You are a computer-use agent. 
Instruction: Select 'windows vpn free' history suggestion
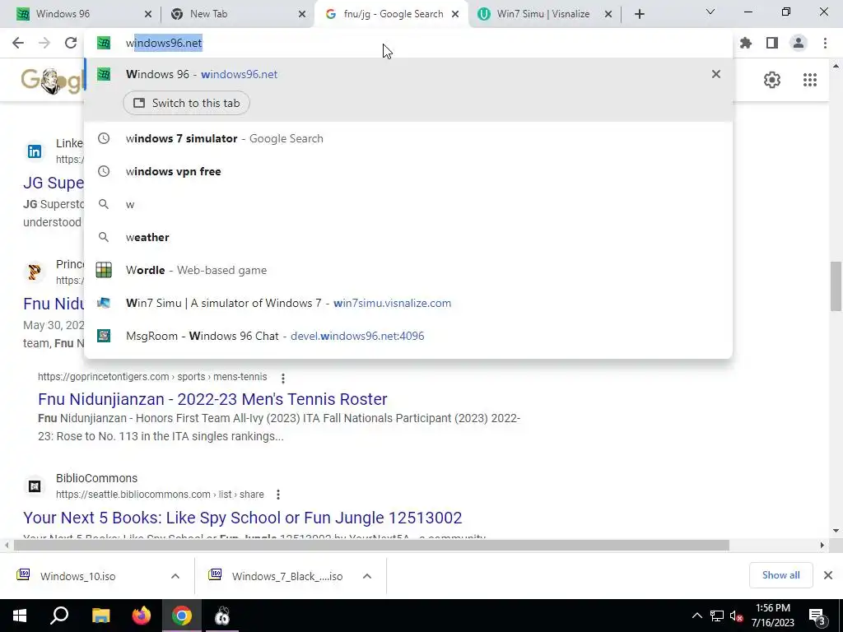tap(408, 171)
